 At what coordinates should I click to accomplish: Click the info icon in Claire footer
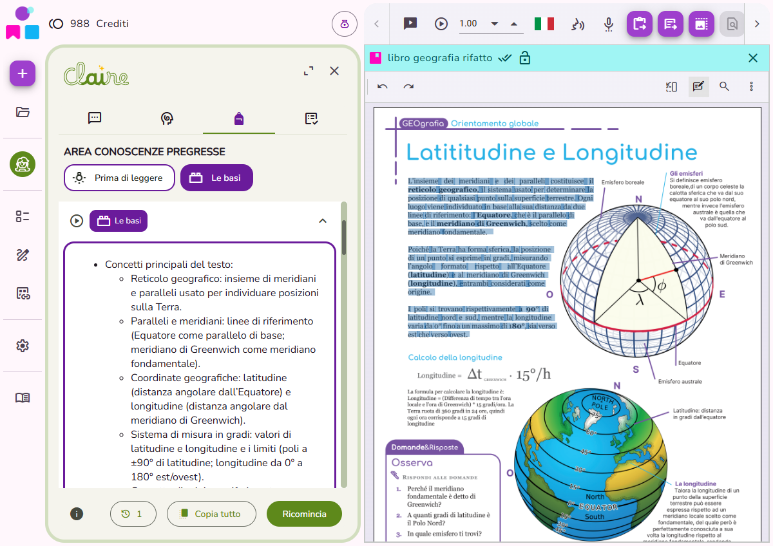point(77,514)
